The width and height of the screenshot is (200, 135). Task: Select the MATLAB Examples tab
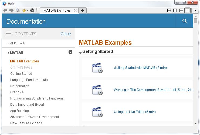[x=57, y=10]
